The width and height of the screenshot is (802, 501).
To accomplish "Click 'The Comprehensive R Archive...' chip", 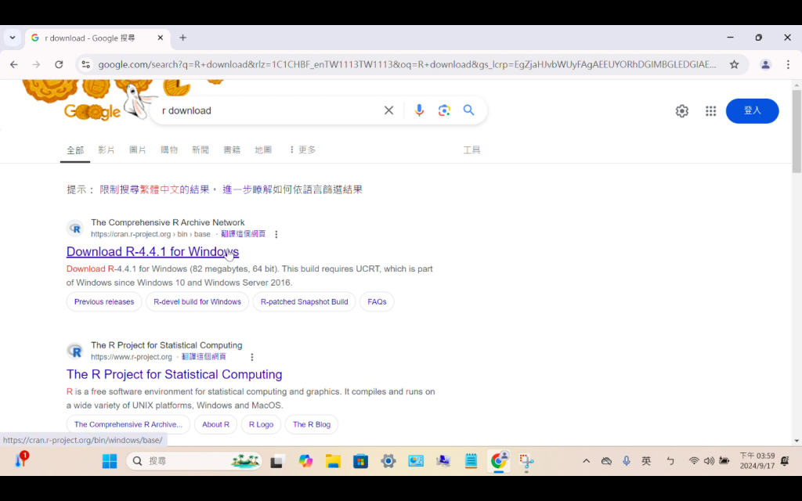I will pos(128,424).
